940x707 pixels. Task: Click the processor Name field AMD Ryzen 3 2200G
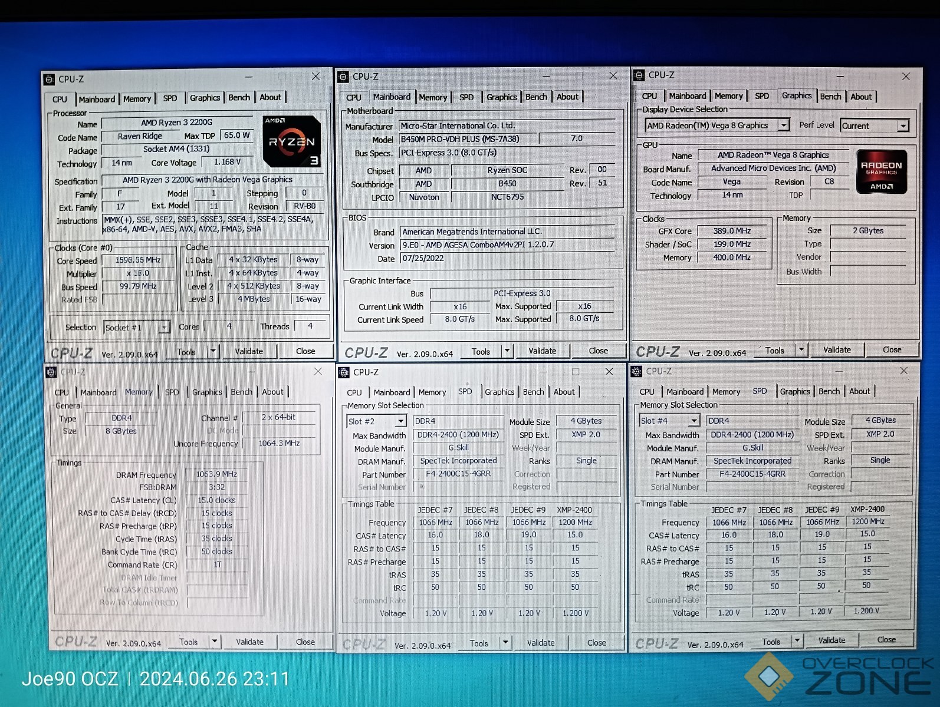[177, 123]
